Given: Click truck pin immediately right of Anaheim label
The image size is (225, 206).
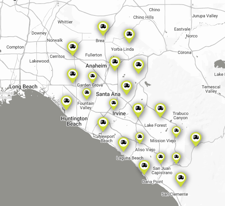Looking at the screenshot, I should pos(115,62).
